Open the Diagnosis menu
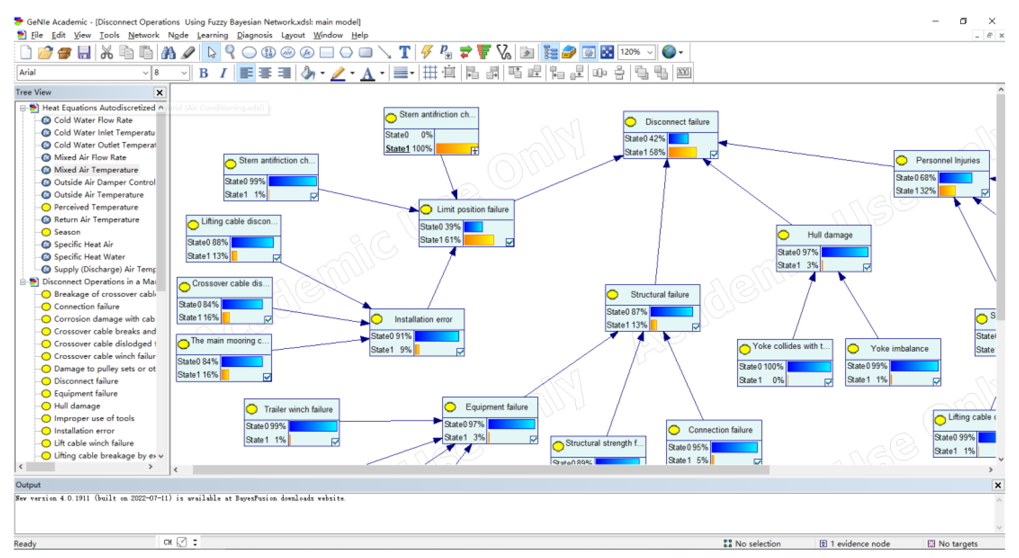 coord(254,35)
